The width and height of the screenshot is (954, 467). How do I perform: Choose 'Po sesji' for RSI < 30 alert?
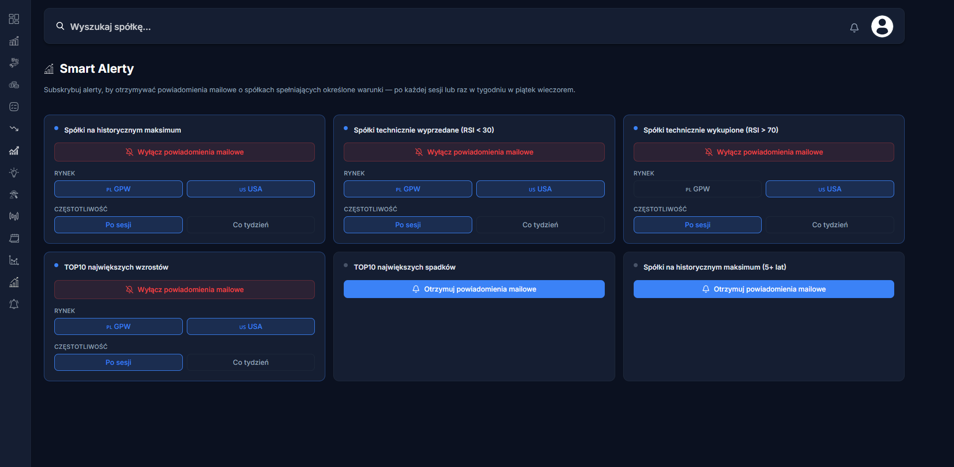(408, 225)
